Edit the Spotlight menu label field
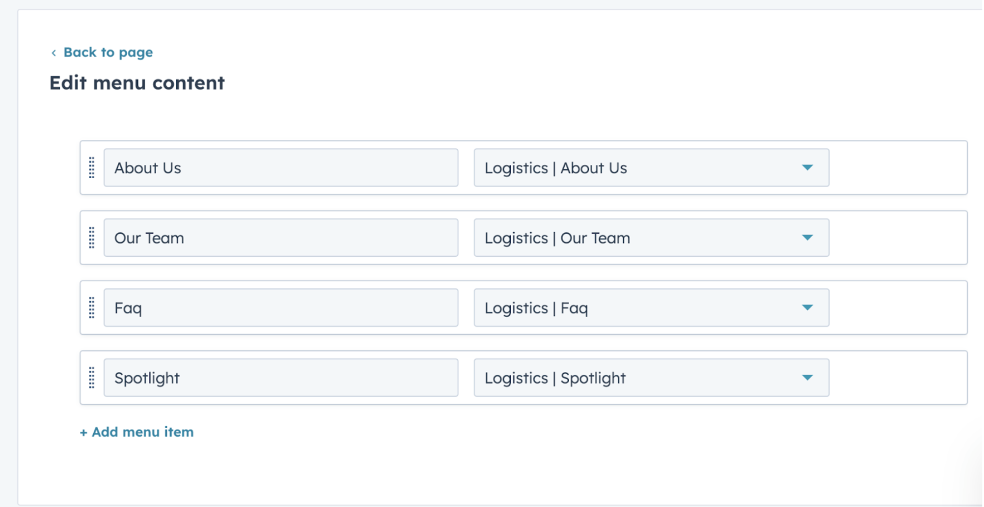Image resolution: width=984 pixels, height=507 pixels. pyautogui.click(x=280, y=378)
